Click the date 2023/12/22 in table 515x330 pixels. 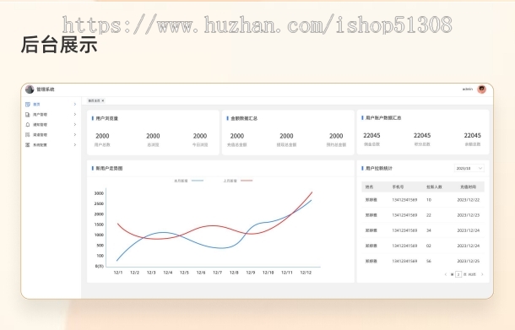tap(468, 200)
